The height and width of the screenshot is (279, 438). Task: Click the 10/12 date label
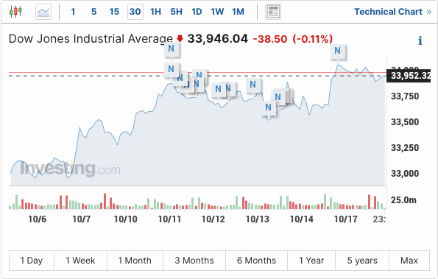click(213, 219)
